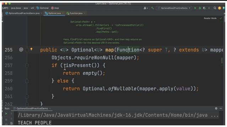The width and height of the screenshot is (227, 127).
Task: Open the user account dropdown icon
Action: pyautogui.click(x=146, y=8)
